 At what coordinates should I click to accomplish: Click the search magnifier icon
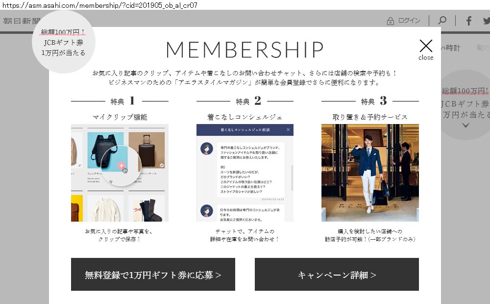click(x=442, y=20)
